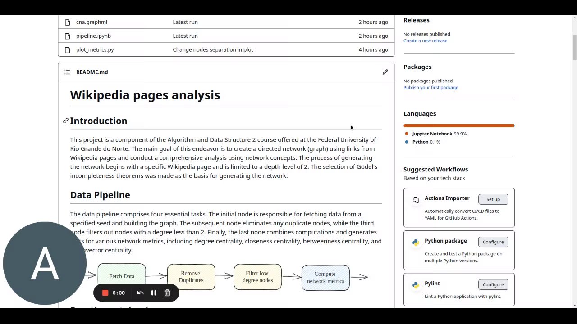Pause the screen recording
This screenshot has width=577, height=324.
click(x=154, y=293)
